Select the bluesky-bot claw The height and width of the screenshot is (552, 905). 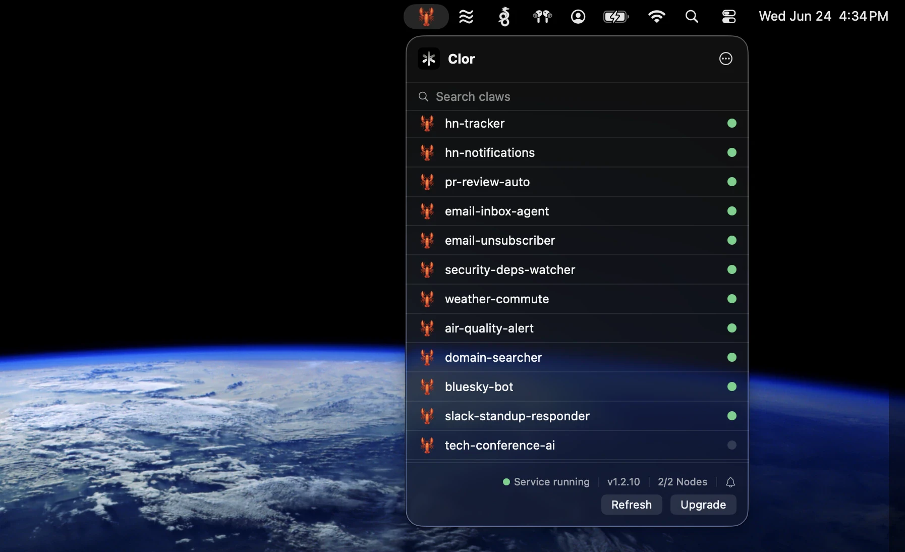577,387
